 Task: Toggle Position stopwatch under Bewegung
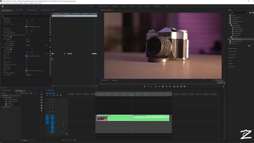(5, 20)
